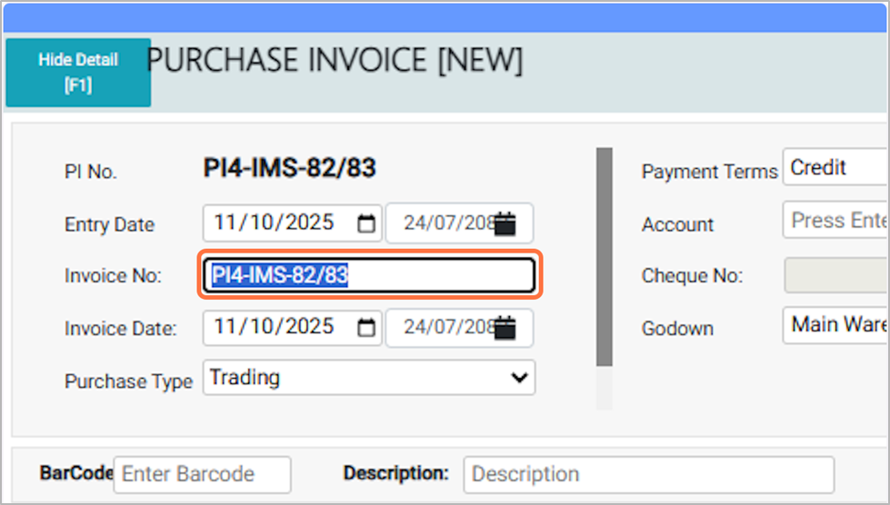Open calendar picker icon in Entry Date field

coord(366,223)
